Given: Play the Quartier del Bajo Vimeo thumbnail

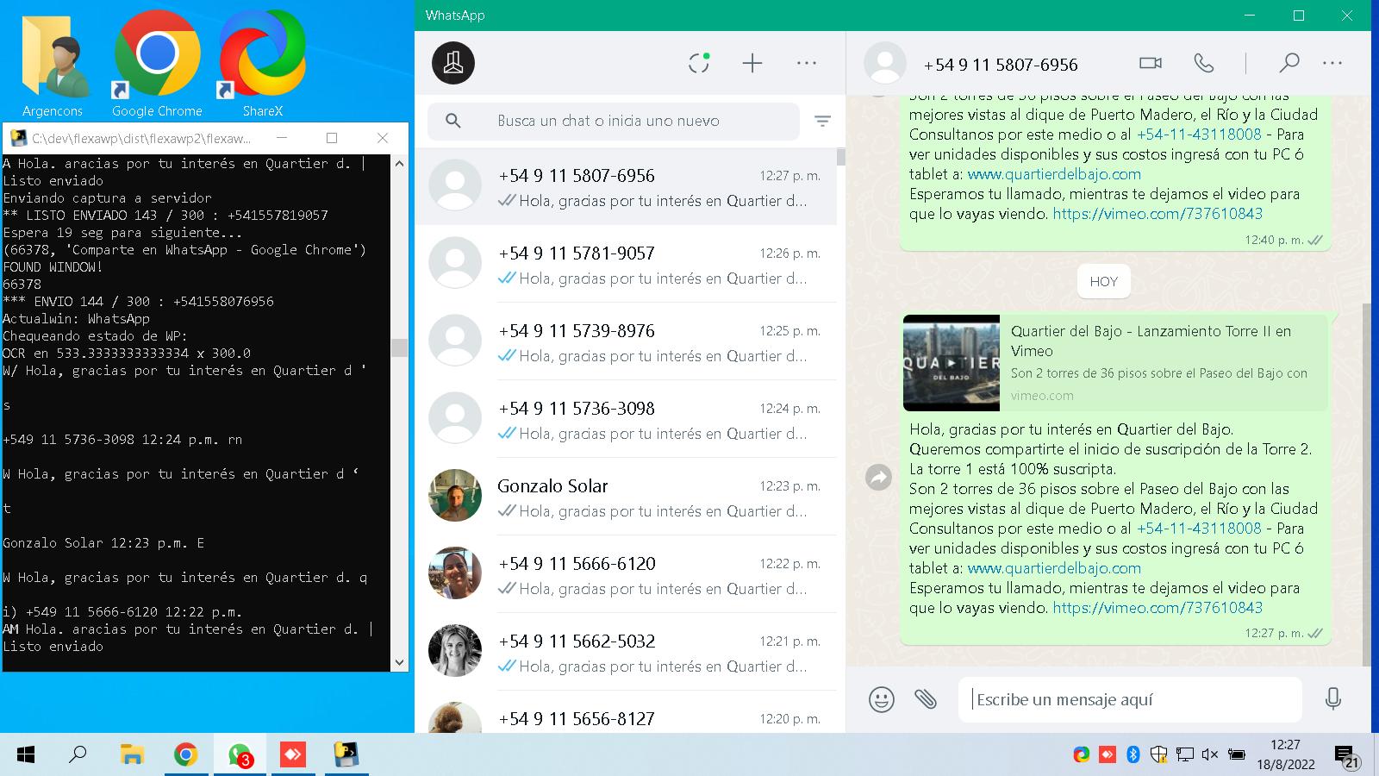Looking at the screenshot, I should coord(952,363).
